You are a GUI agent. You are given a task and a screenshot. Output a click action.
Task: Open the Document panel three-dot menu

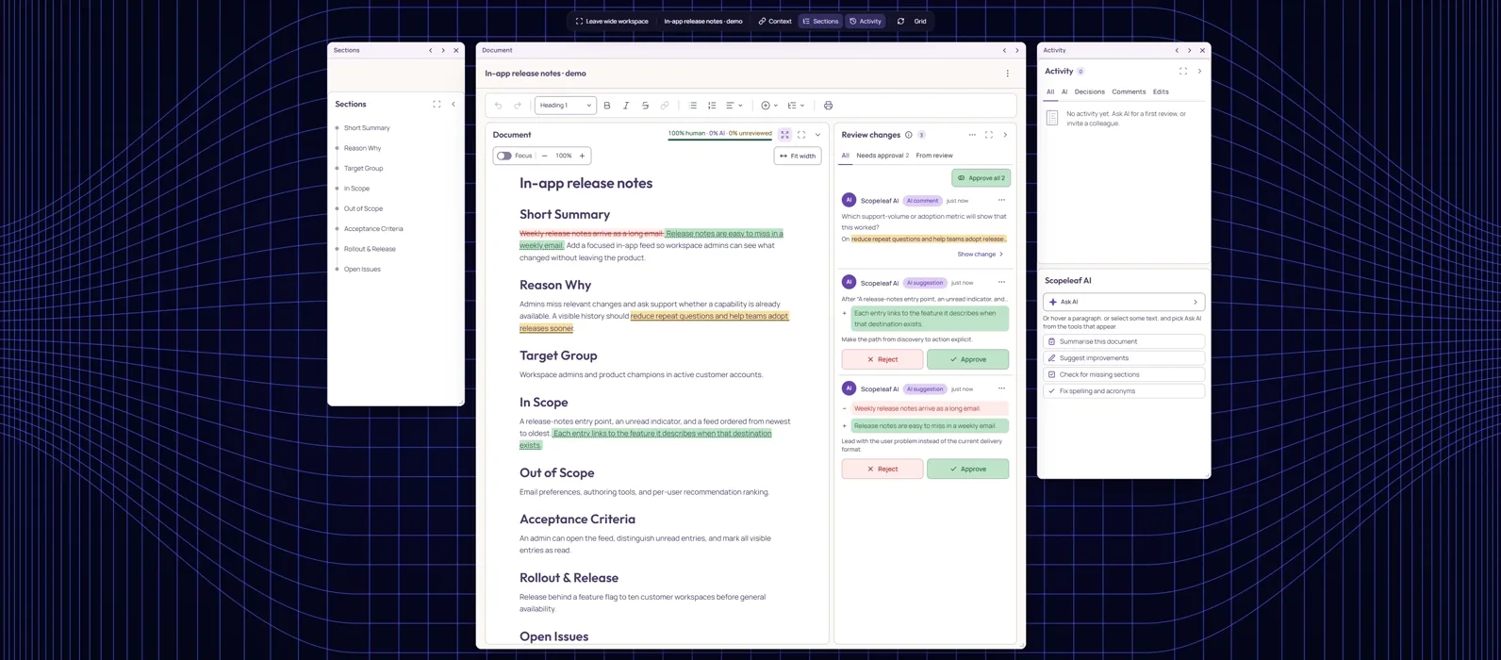pyautogui.click(x=1007, y=74)
